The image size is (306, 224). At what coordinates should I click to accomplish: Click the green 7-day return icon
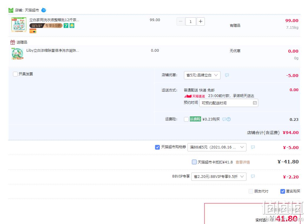[66, 26]
